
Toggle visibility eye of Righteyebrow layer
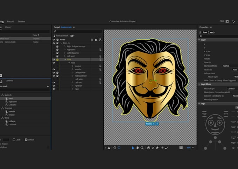[x=54, y=76]
